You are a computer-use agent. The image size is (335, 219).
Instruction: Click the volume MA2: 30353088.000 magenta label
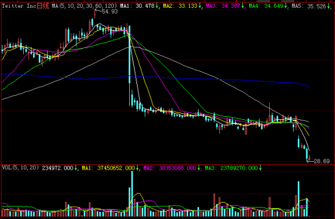[x=170, y=168]
